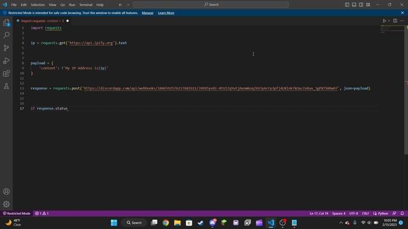Dismiss the Restricted Mode banner

tap(402, 13)
